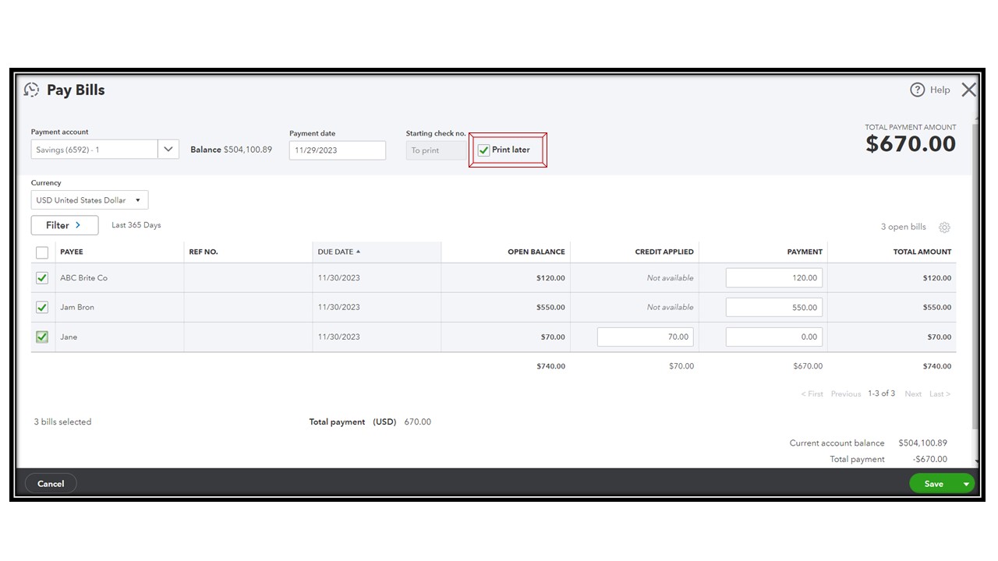This screenshot has width=998, height=561.
Task: Open the gear settings icon near open bills count
Action: (944, 227)
